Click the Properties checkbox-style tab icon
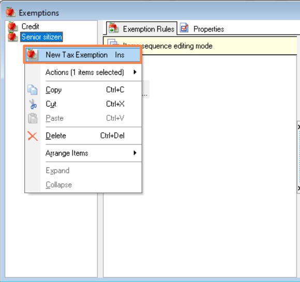The width and height of the screenshot is (300, 282). click(x=184, y=28)
